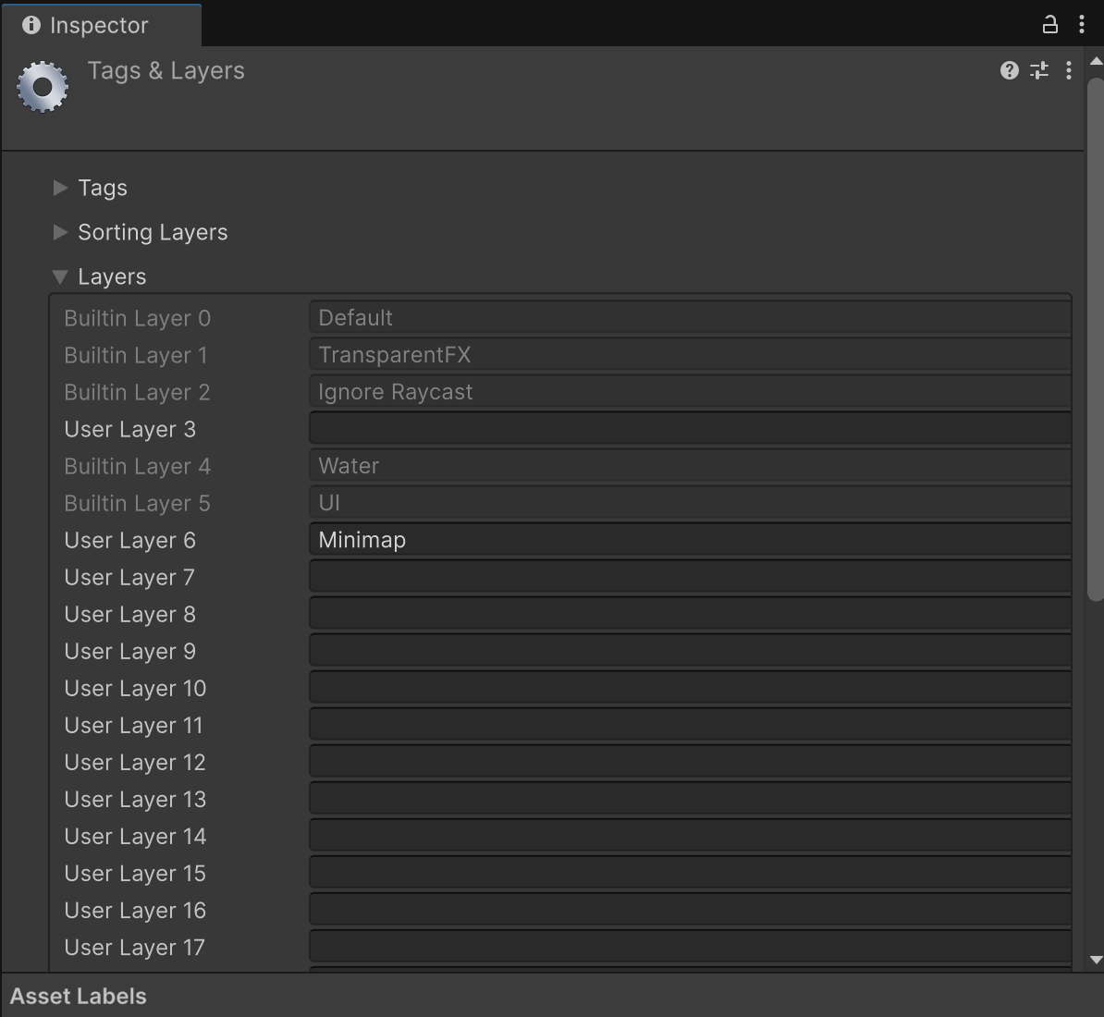Screen dimensions: 1104x1017
Task: Click the Default builtin layer field
Action: tap(689, 317)
